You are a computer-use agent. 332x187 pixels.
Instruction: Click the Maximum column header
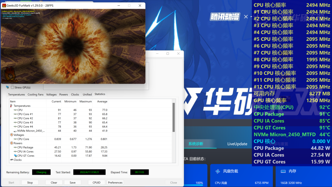click(x=85, y=101)
